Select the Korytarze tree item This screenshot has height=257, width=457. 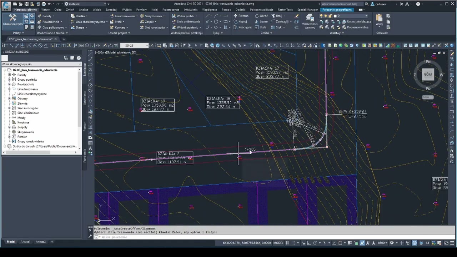tap(23, 122)
